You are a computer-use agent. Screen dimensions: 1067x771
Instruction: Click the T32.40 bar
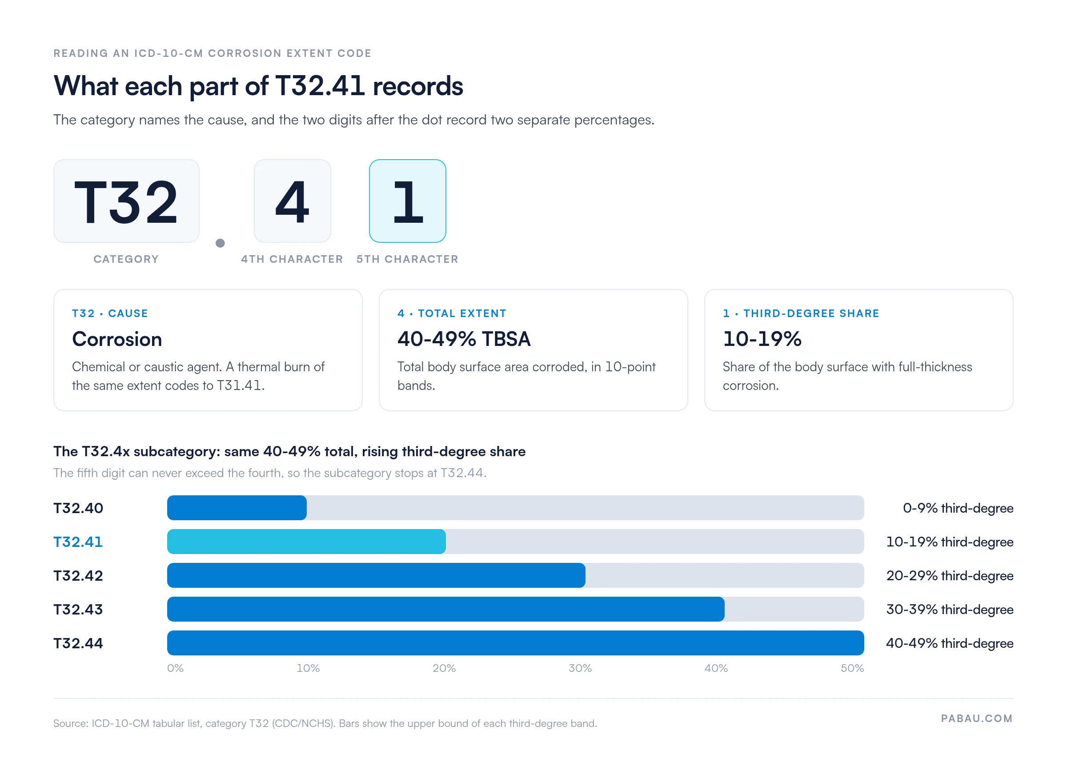tap(515, 508)
